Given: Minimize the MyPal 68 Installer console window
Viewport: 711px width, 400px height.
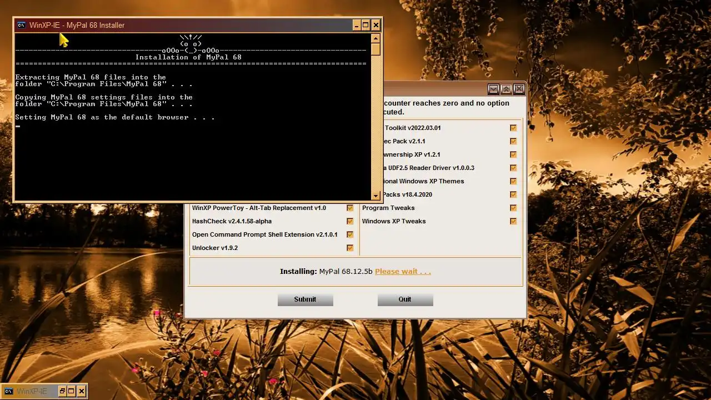Looking at the screenshot, I should pyautogui.click(x=357, y=25).
